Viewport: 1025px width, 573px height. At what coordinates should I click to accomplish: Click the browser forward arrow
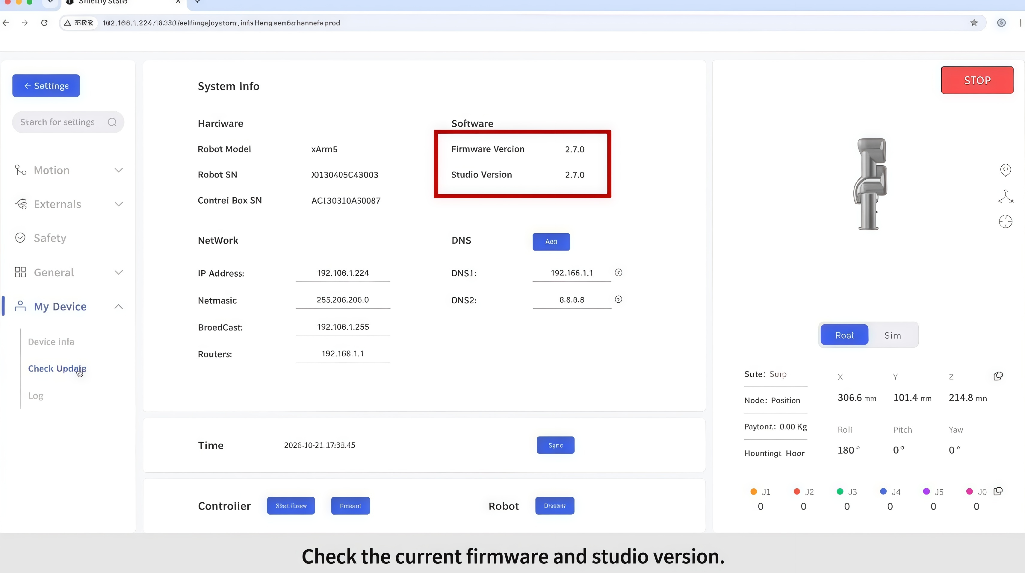(x=25, y=23)
